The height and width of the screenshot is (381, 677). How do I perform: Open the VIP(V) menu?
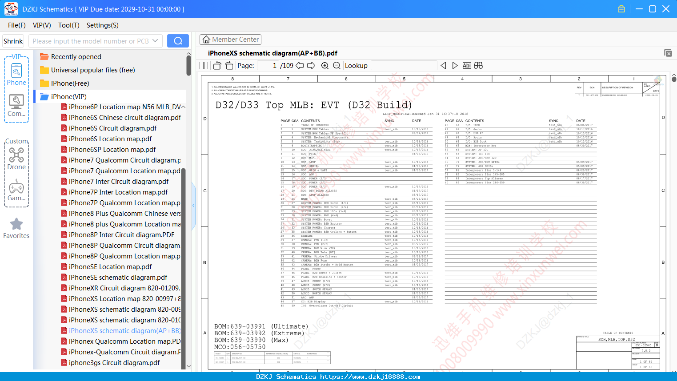click(x=42, y=25)
